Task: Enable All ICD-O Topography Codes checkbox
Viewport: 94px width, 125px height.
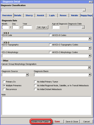Action: pyautogui.click(x=50, y=45)
